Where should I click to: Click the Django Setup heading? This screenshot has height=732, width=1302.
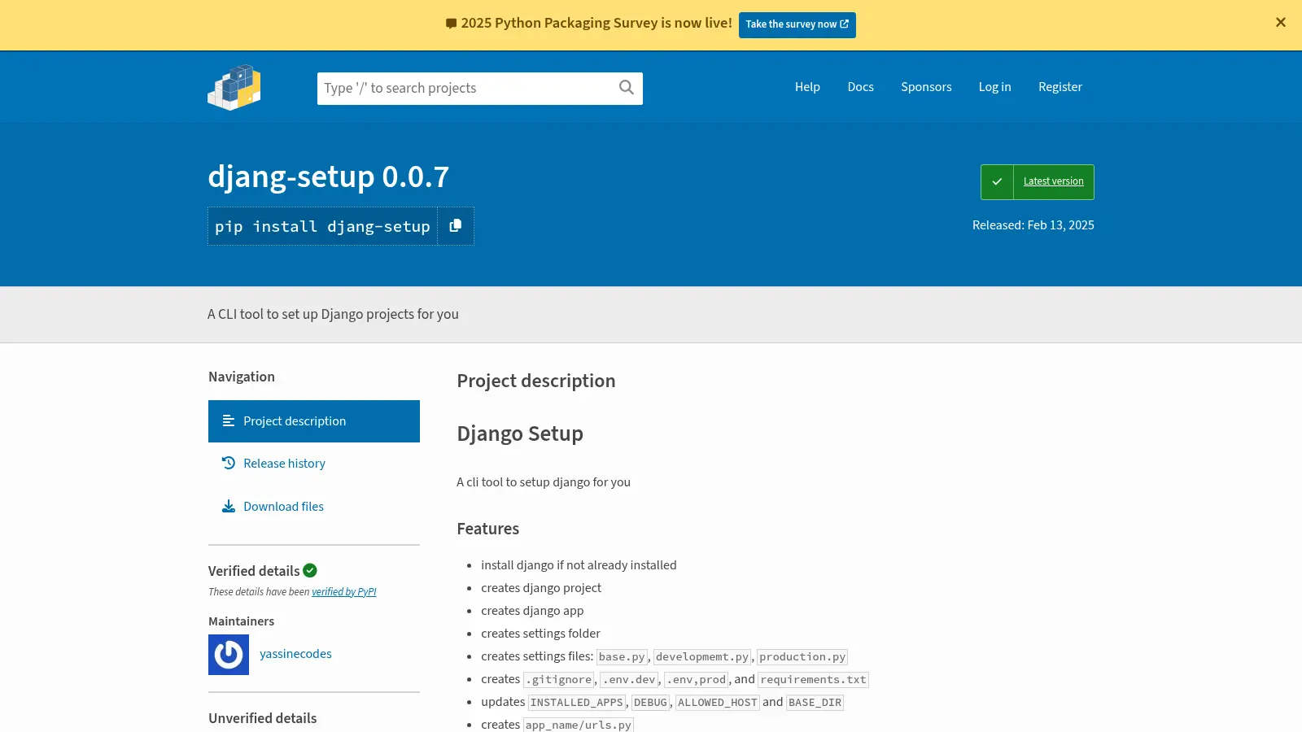(x=520, y=434)
